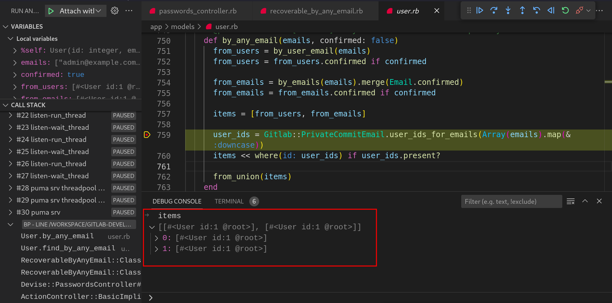Continue execution in the debug toolbar
Viewport: 612px width, 303px height.
pyautogui.click(x=480, y=11)
